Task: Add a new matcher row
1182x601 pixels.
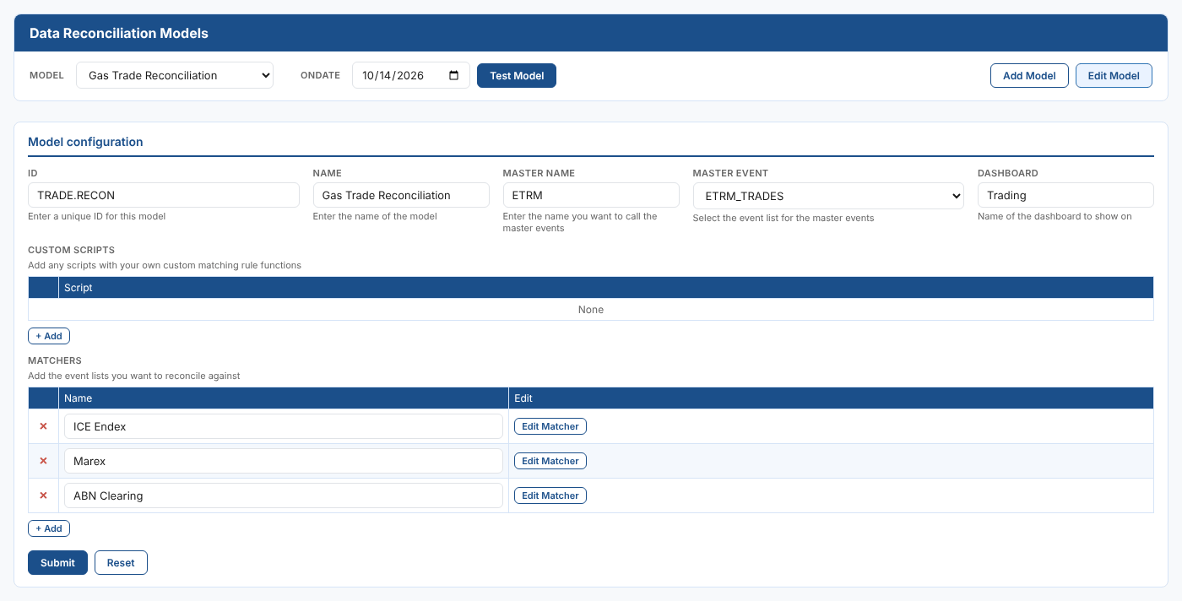Action: [x=49, y=528]
